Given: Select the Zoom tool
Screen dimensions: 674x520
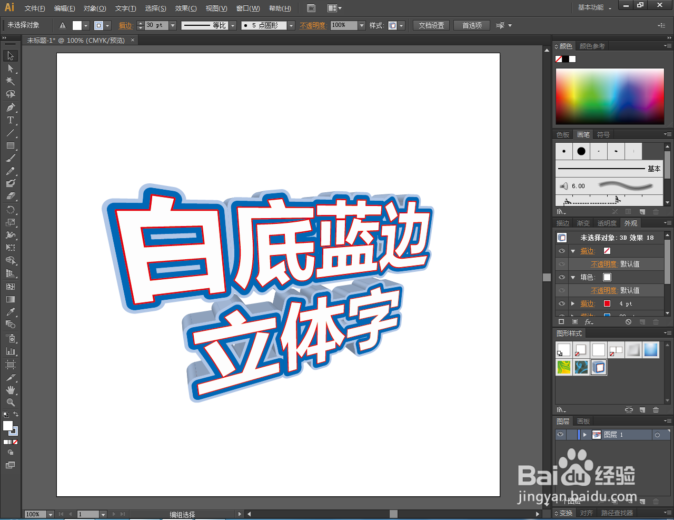Looking at the screenshot, I should tap(9, 403).
